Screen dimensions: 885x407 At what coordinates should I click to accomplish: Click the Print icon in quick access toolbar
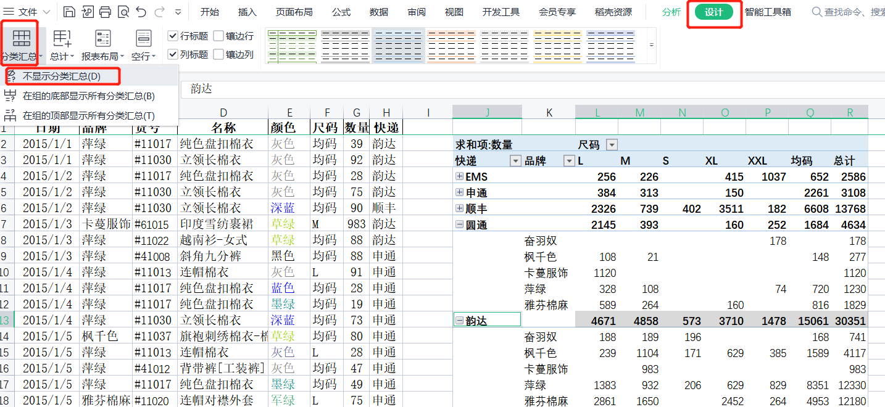pos(105,12)
